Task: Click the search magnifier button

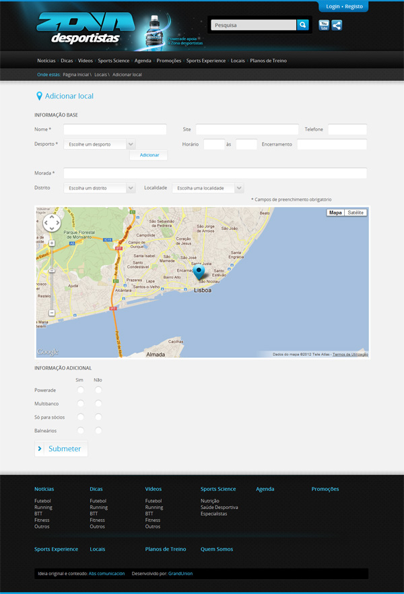Action: 302,25
